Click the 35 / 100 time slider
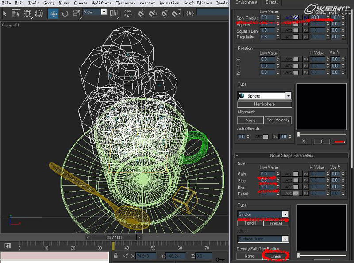354x263 pixels. tap(114, 237)
